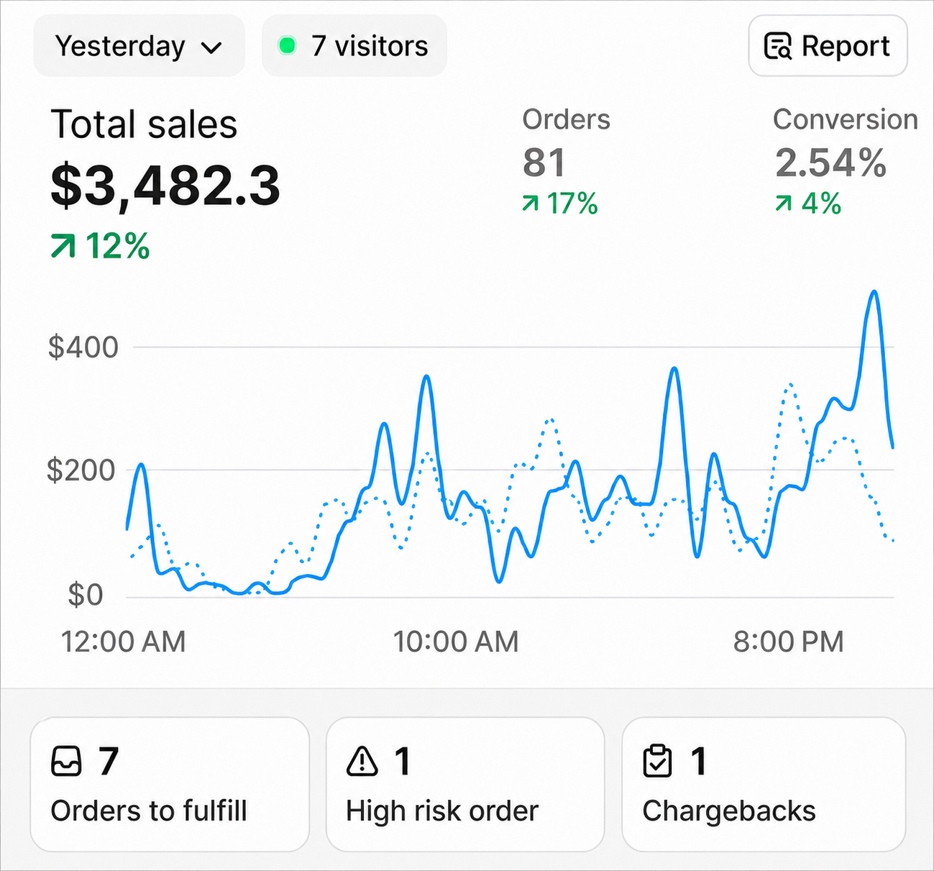The image size is (934, 871).
Task: Select the Total sales heading
Action: (x=144, y=124)
